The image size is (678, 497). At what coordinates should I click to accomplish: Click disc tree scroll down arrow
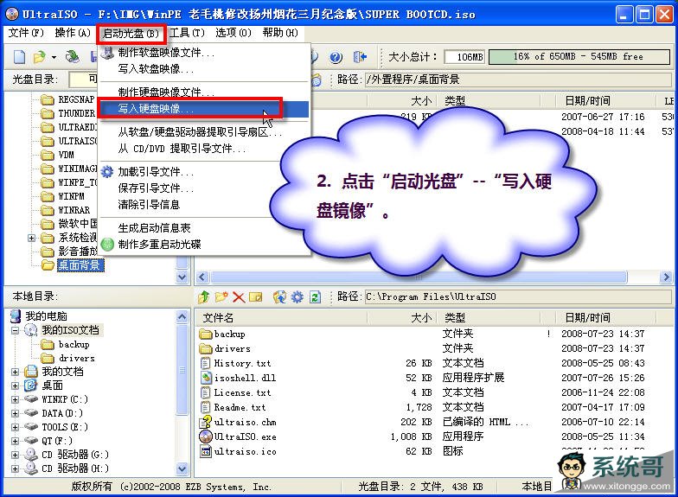click(x=182, y=277)
